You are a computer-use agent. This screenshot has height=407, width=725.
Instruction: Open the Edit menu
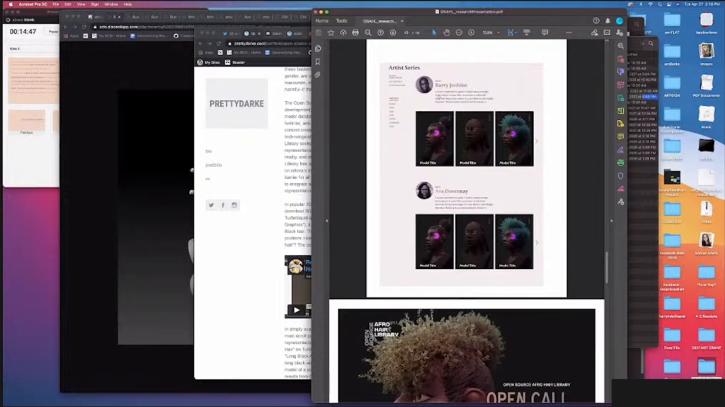point(68,4)
